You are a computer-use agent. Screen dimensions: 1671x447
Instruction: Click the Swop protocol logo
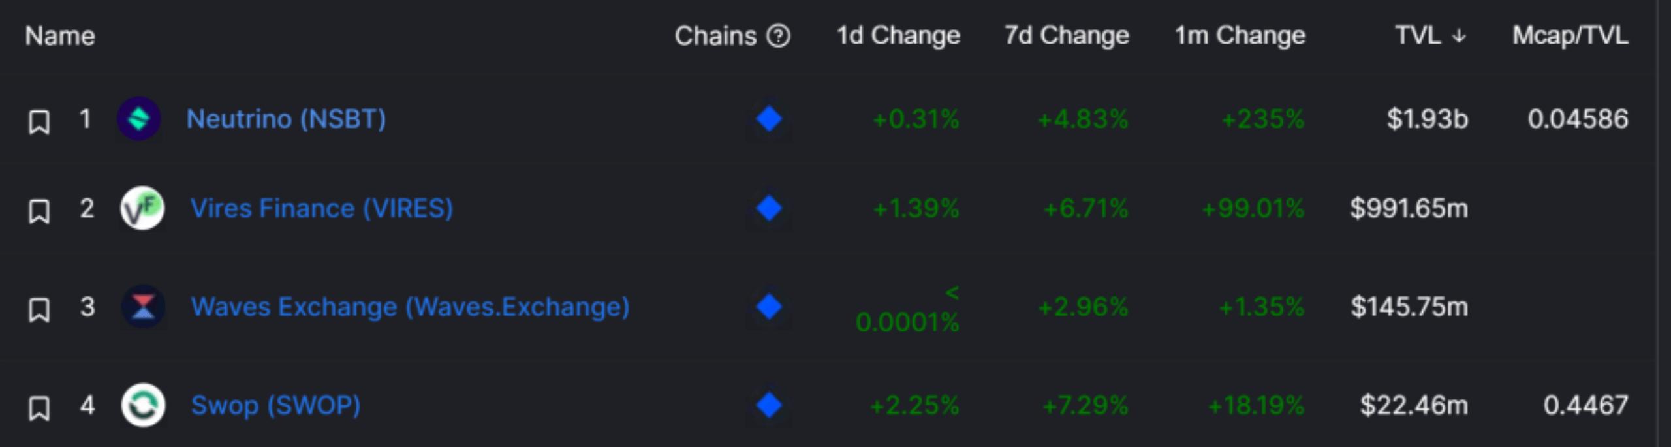click(x=143, y=405)
